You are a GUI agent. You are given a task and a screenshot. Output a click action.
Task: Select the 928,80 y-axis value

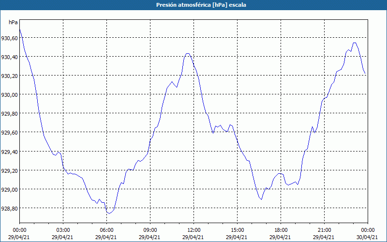click(x=9, y=209)
